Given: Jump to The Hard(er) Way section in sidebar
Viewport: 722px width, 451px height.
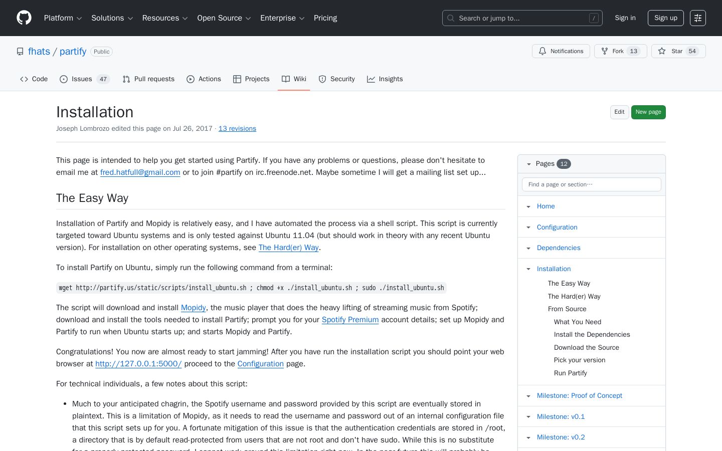Looking at the screenshot, I should (x=574, y=297).
